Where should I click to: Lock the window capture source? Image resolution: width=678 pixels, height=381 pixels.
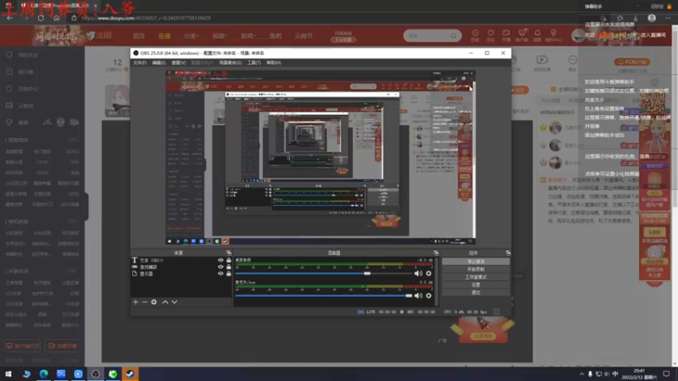[x=229, y=267]
